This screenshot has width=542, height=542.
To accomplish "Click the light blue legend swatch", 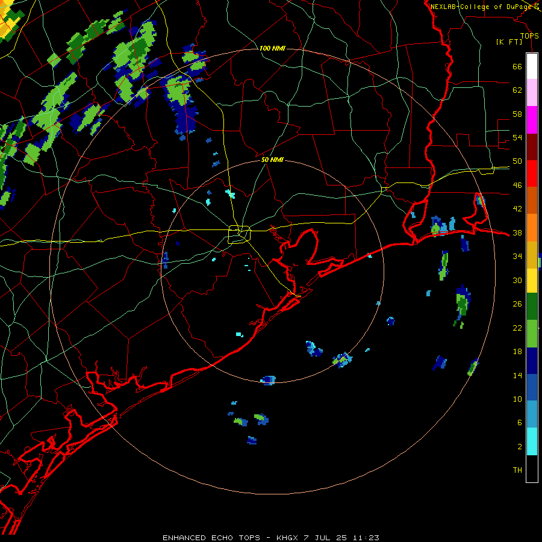I will 532,414.
